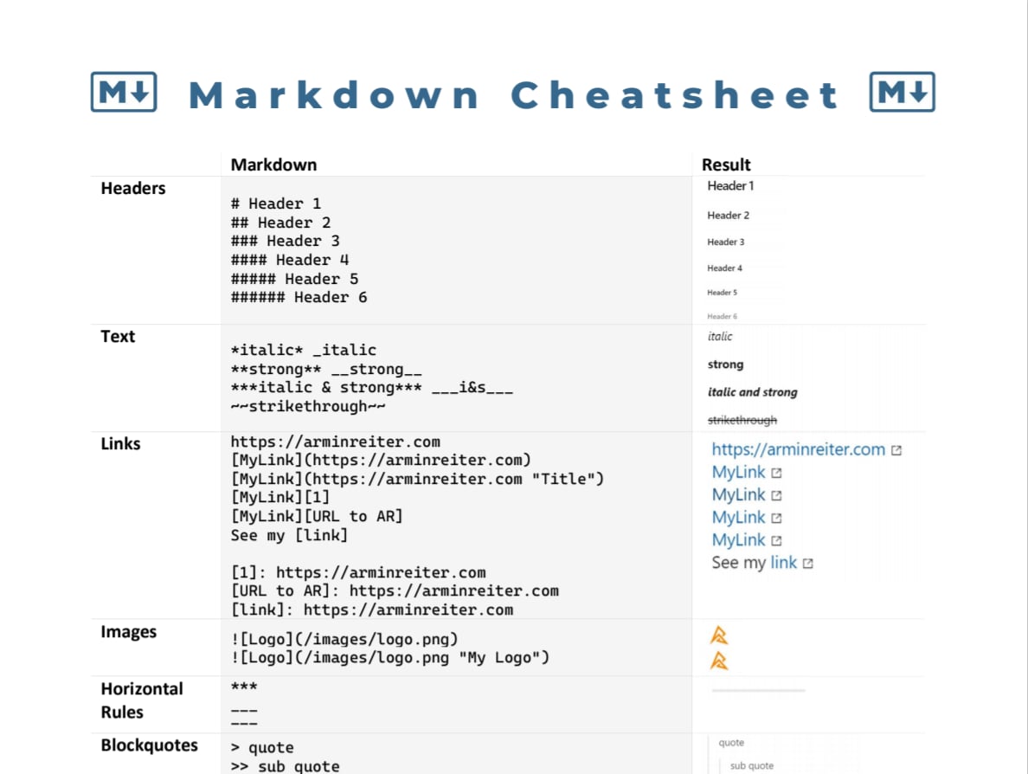Click the "Markdown" column heading

click(x=273, y=164)
